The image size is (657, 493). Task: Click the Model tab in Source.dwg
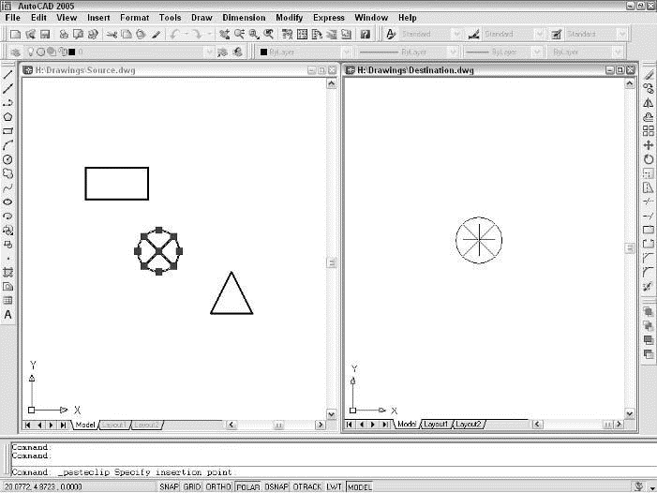[x=85, y=425]
